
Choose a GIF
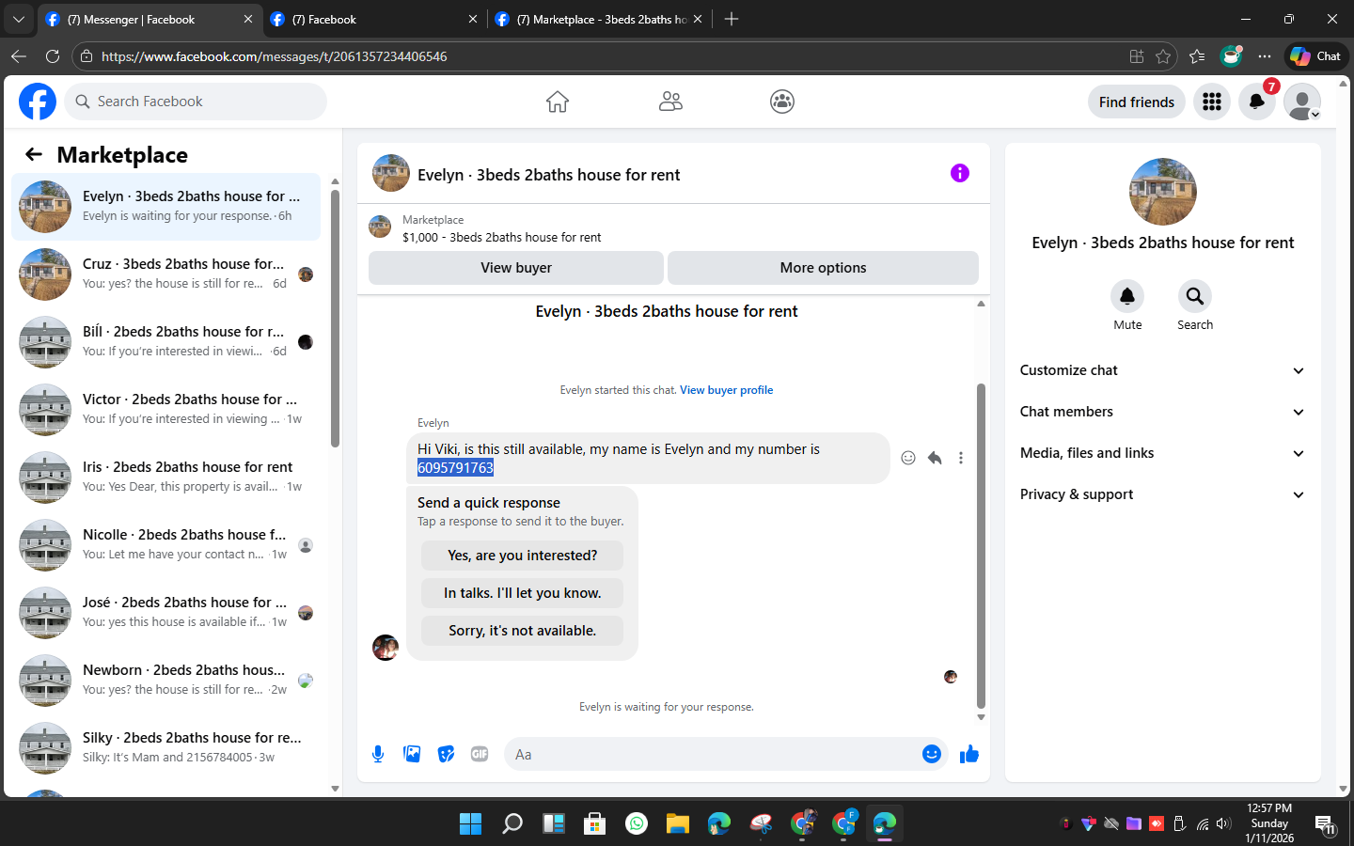pyautogui.click(x=480, y=754)
